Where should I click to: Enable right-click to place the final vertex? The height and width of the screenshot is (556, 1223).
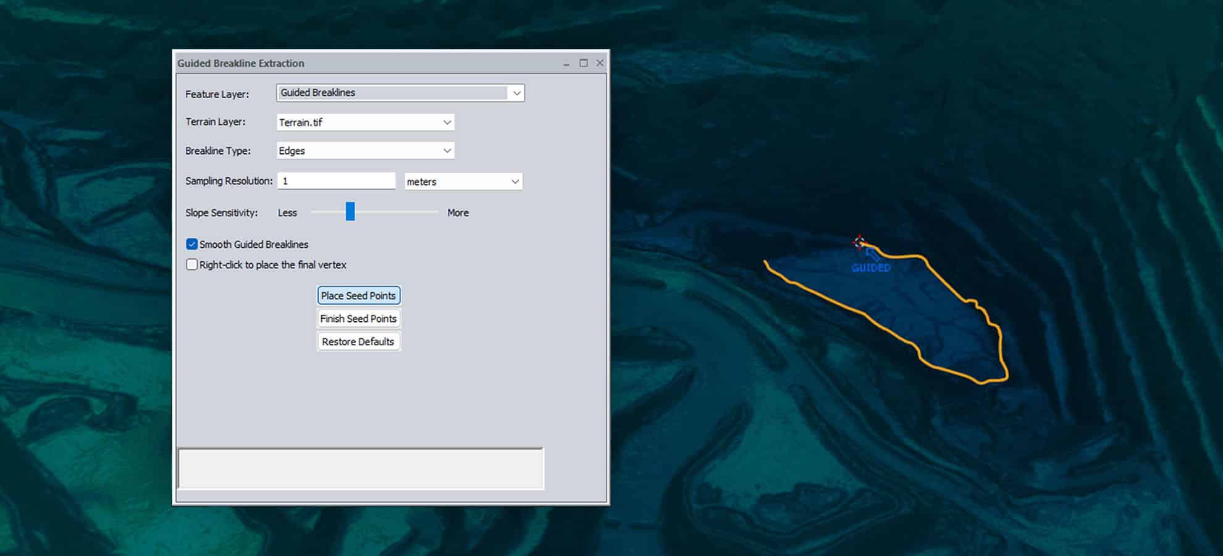(x=192, y=264)
